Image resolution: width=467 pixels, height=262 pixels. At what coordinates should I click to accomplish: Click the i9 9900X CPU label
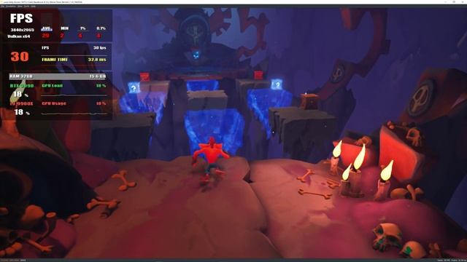tap(22, 103)
